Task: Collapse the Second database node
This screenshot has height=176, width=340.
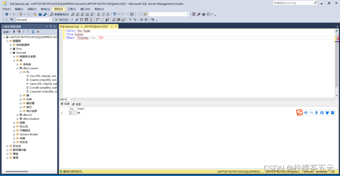Action: [x=11, y=53]
